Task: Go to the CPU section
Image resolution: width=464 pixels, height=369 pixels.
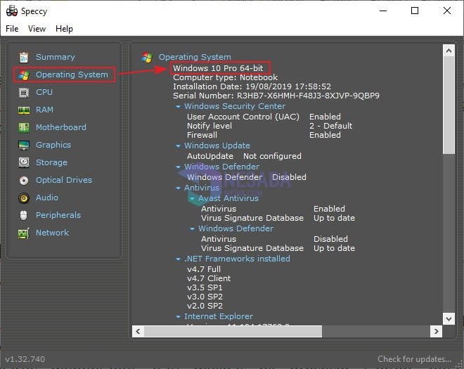Action: pos(44,92)
